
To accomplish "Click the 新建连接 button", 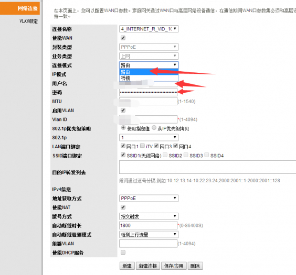I will 148,266.
